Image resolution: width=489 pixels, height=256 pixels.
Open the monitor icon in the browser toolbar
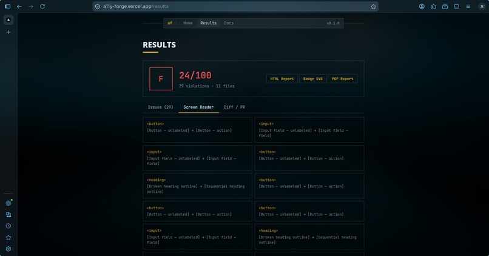(x=457, y=7)
